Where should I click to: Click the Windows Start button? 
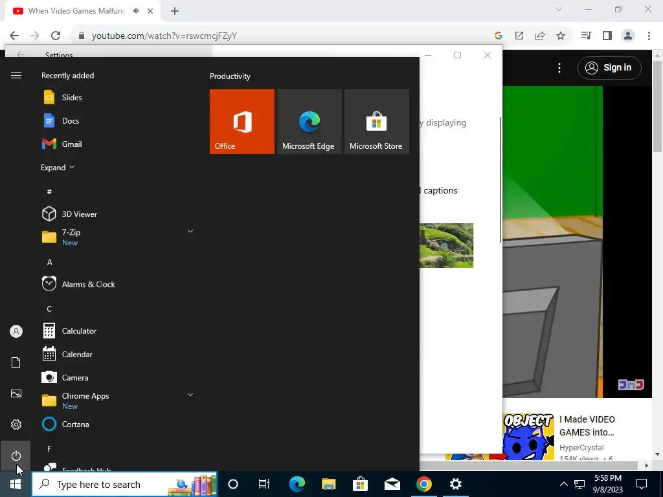16,484
